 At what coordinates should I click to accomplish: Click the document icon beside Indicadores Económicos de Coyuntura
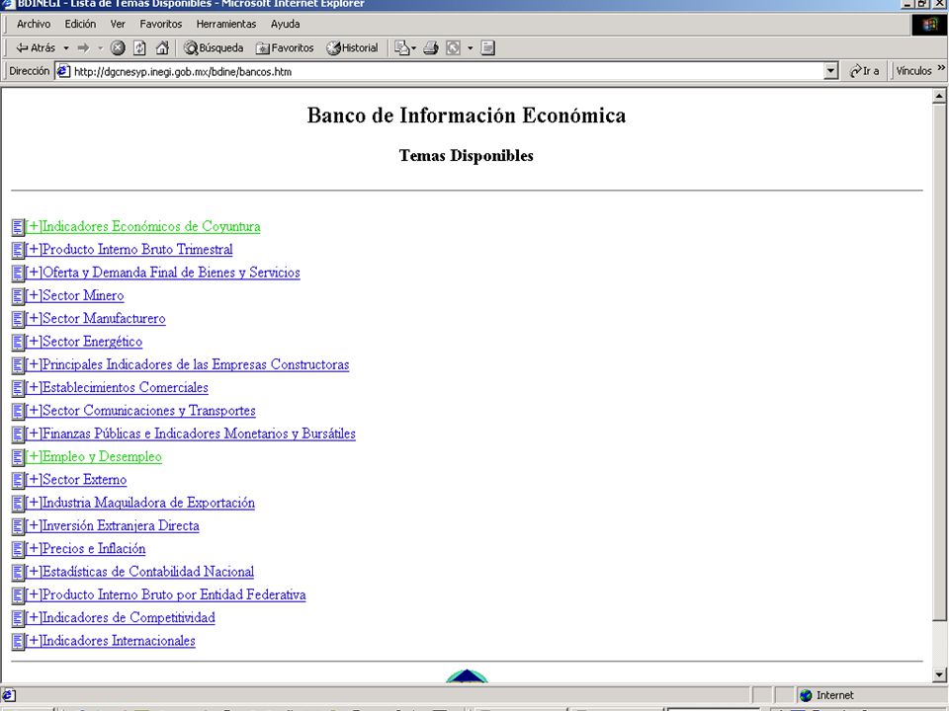click(18, 227)
